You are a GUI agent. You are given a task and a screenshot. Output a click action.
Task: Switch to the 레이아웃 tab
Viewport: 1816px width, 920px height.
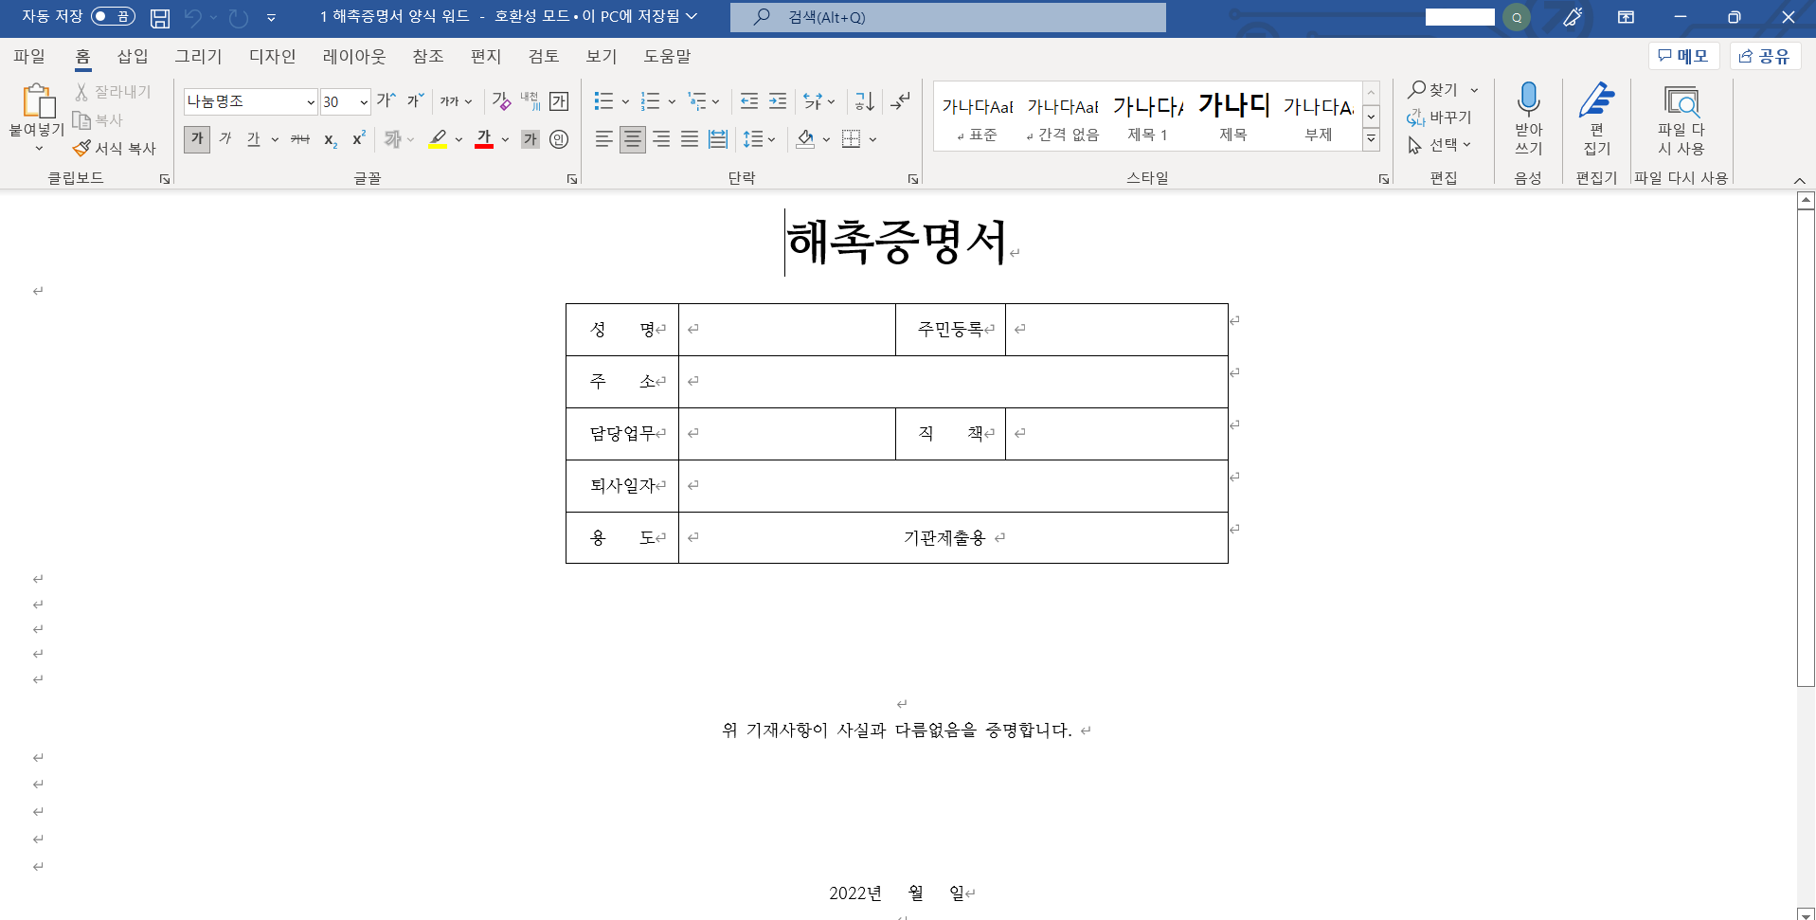(354, 56)
